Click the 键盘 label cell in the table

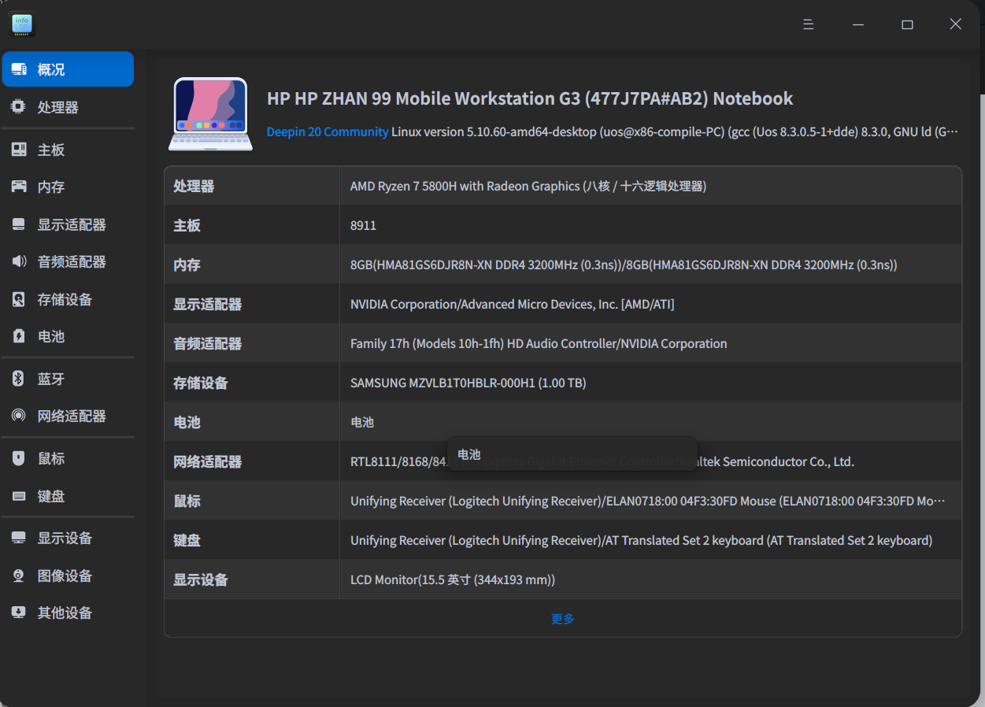click(252, 540)
